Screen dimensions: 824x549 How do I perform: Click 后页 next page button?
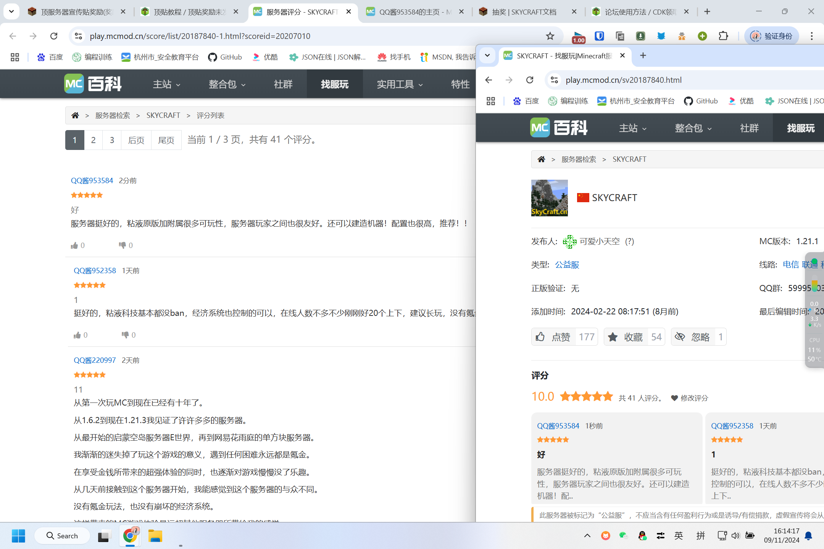point(136,140)
